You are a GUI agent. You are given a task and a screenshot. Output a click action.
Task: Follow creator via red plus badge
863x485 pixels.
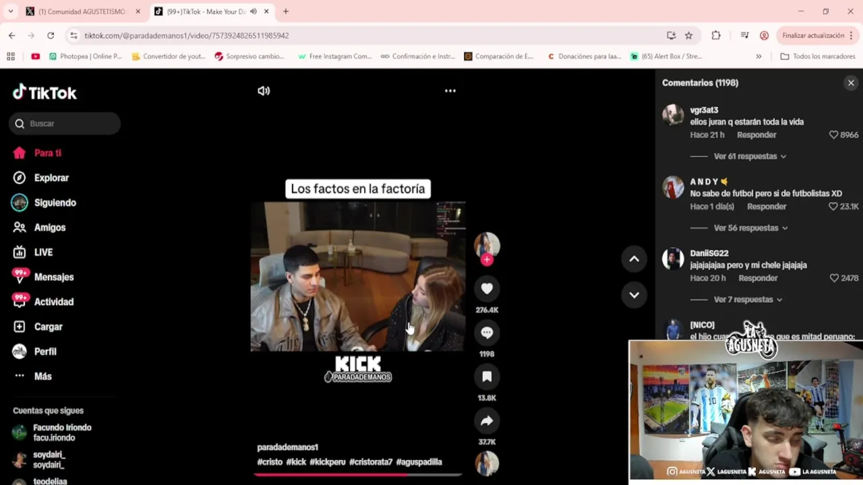487,260
